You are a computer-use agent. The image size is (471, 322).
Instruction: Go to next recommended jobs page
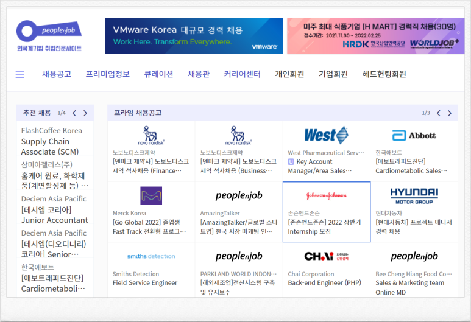tap(85, 113)
